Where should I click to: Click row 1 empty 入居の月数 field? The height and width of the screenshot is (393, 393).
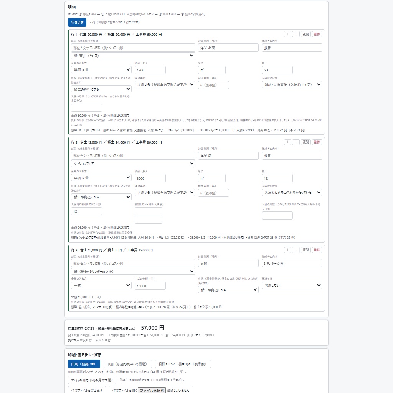[86, 107]
